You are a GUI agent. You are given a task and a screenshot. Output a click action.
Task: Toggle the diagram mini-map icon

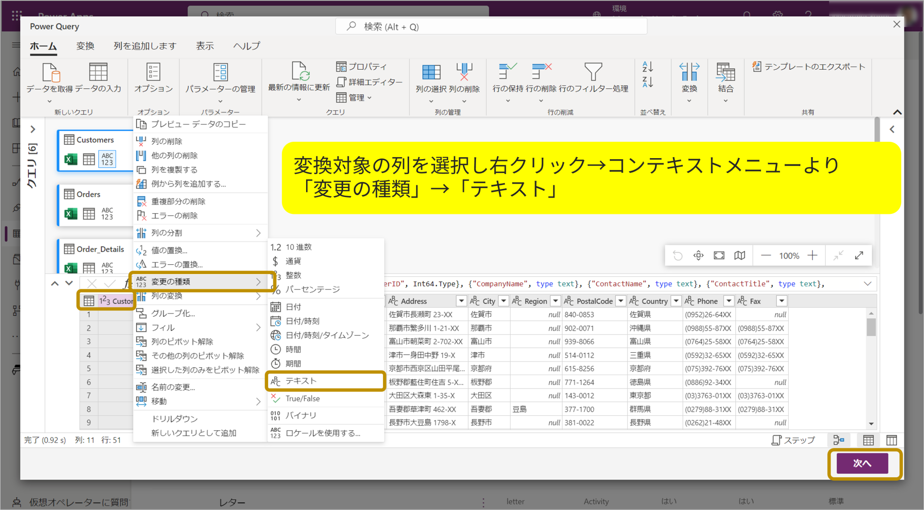[x=740, y=256]
